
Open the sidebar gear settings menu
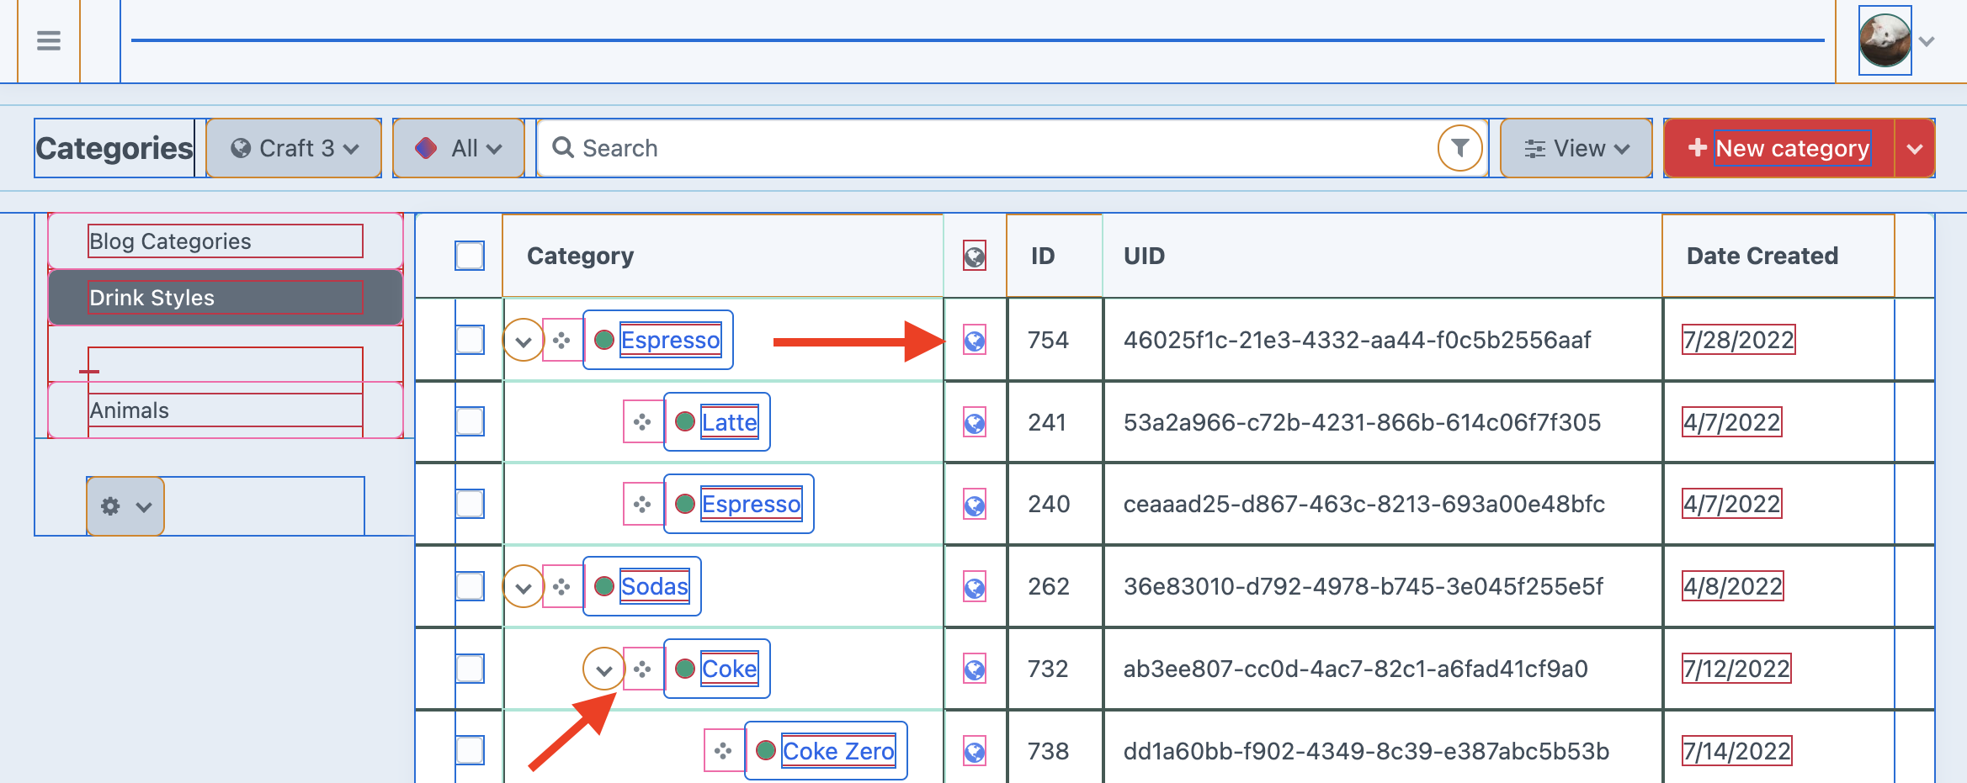coord(125,506)
